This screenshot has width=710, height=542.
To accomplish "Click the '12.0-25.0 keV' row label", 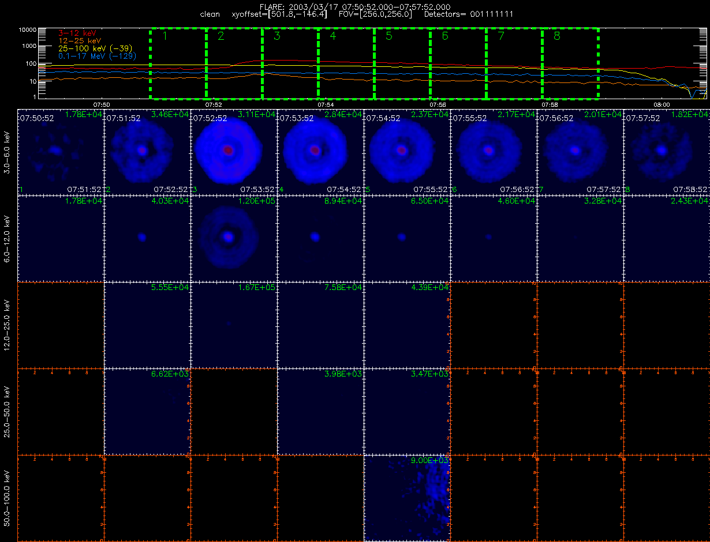I will coord(8,325).
